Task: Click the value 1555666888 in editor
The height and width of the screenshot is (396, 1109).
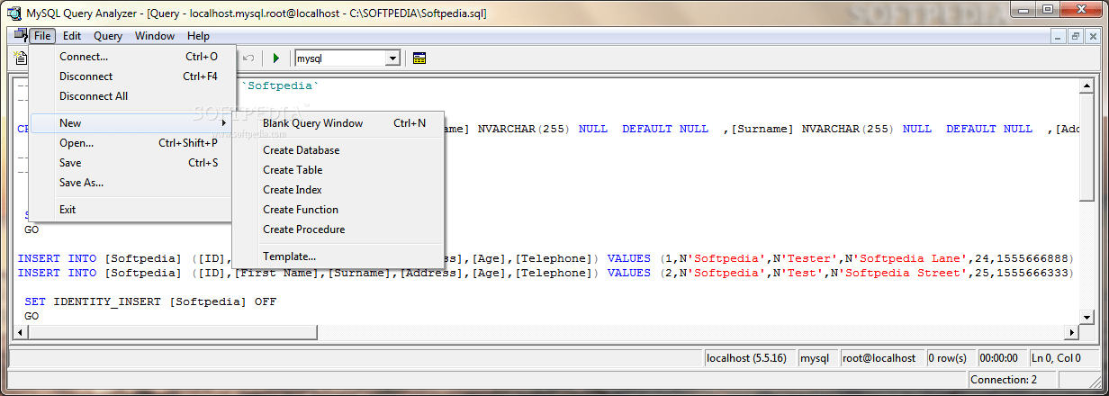Action: (x=1032, y=258)
